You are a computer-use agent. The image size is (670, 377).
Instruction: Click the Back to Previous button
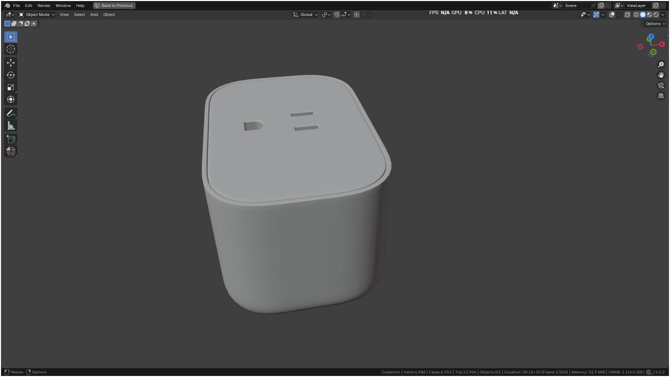click(114, 6)
